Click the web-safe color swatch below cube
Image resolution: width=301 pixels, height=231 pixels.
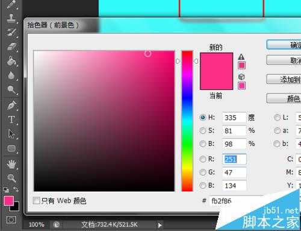(x=241, y=86)
